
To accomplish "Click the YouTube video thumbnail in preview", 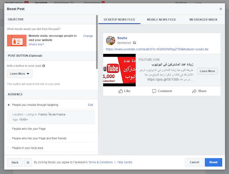I will (x=119, y=70).
